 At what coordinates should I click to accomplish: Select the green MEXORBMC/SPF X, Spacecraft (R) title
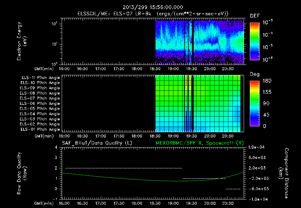[200, 143]
